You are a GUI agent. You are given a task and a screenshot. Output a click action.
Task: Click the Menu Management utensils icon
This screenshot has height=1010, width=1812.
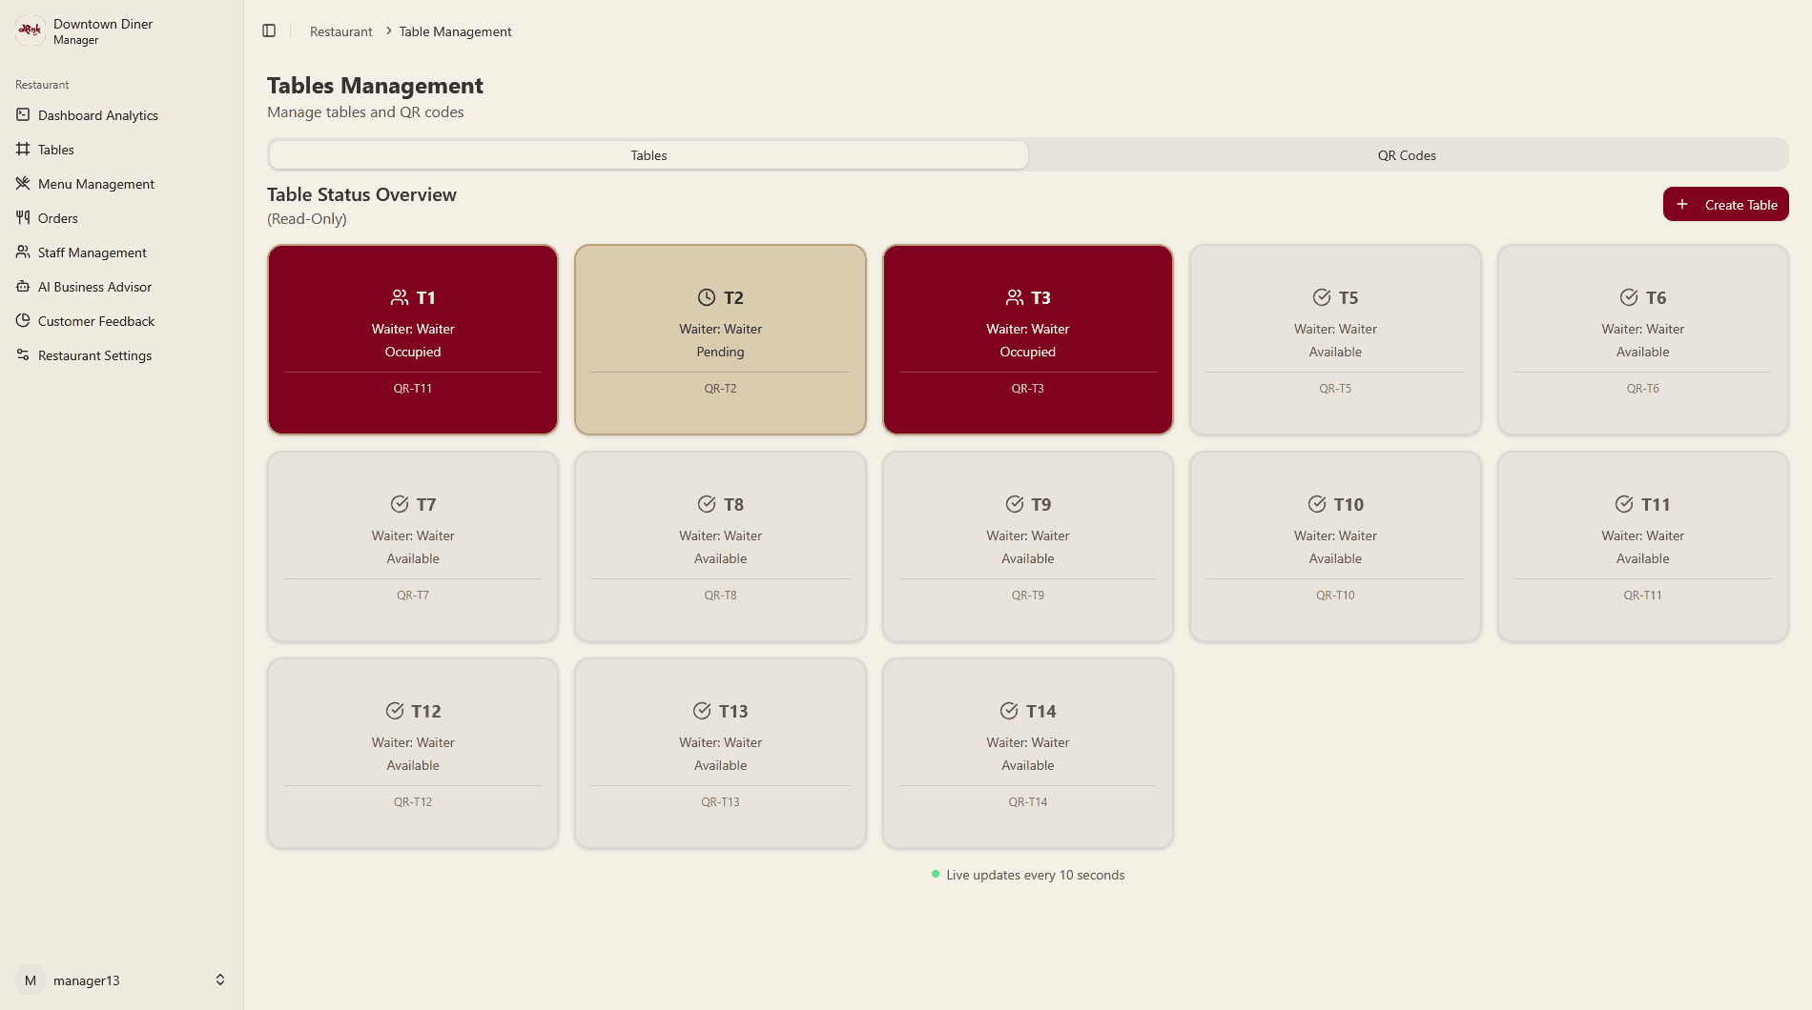[x=23, y=184]
